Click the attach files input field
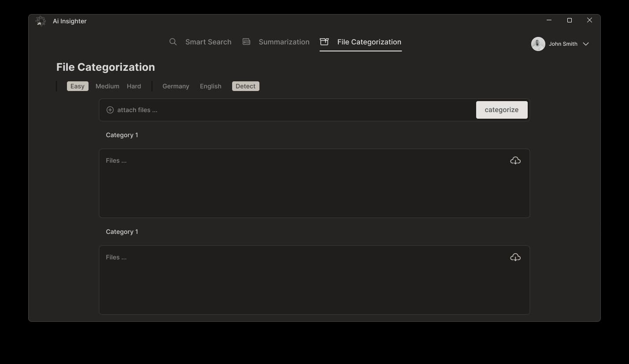The width and height of the screenshot is (629, 364). coord(286,109)
